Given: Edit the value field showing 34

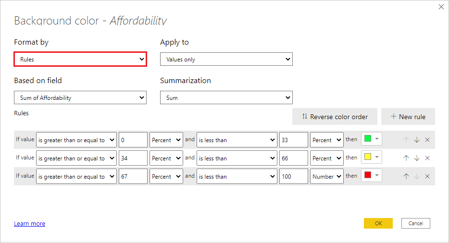Looking at the screenshot, I should 133,158.
